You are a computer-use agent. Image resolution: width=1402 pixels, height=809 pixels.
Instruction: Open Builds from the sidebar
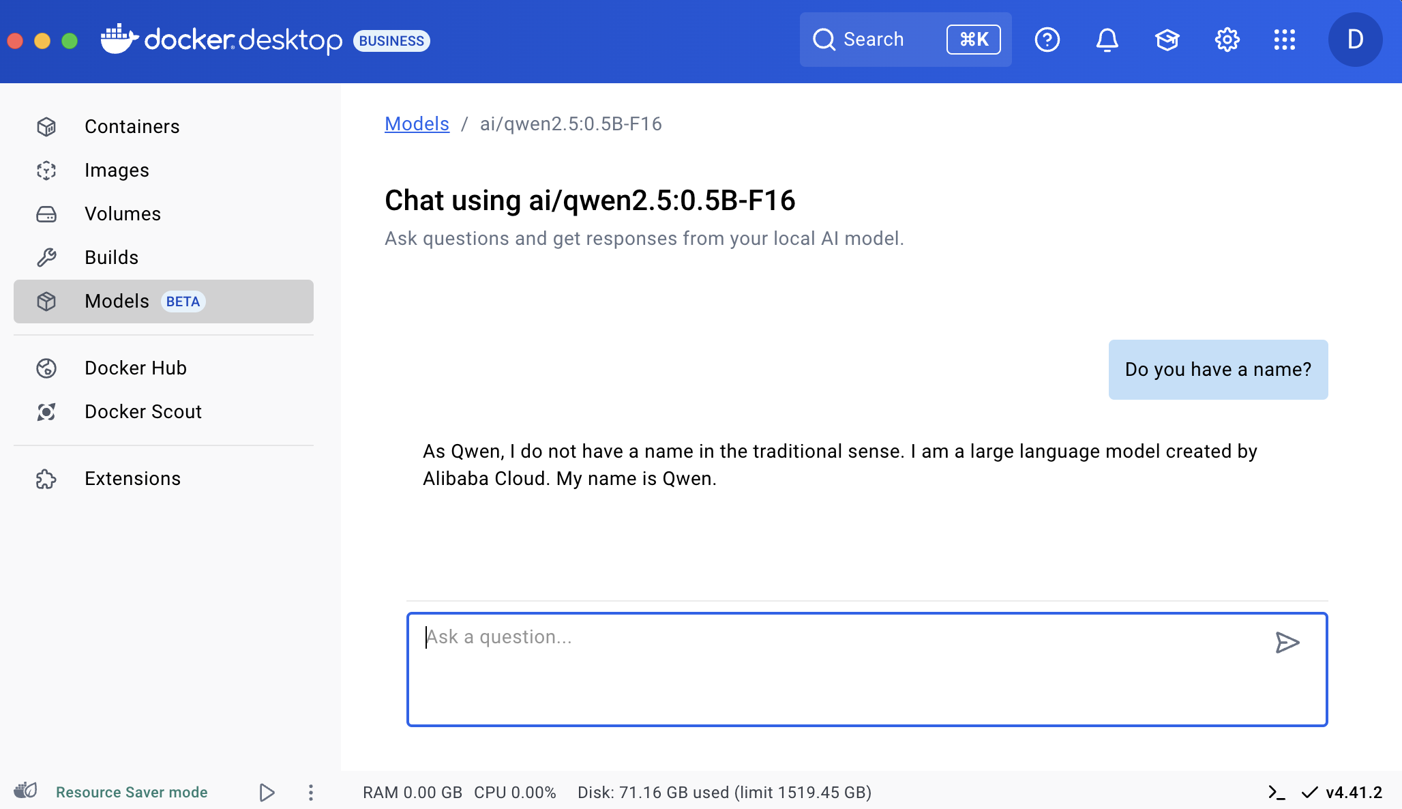coord(111,257)
